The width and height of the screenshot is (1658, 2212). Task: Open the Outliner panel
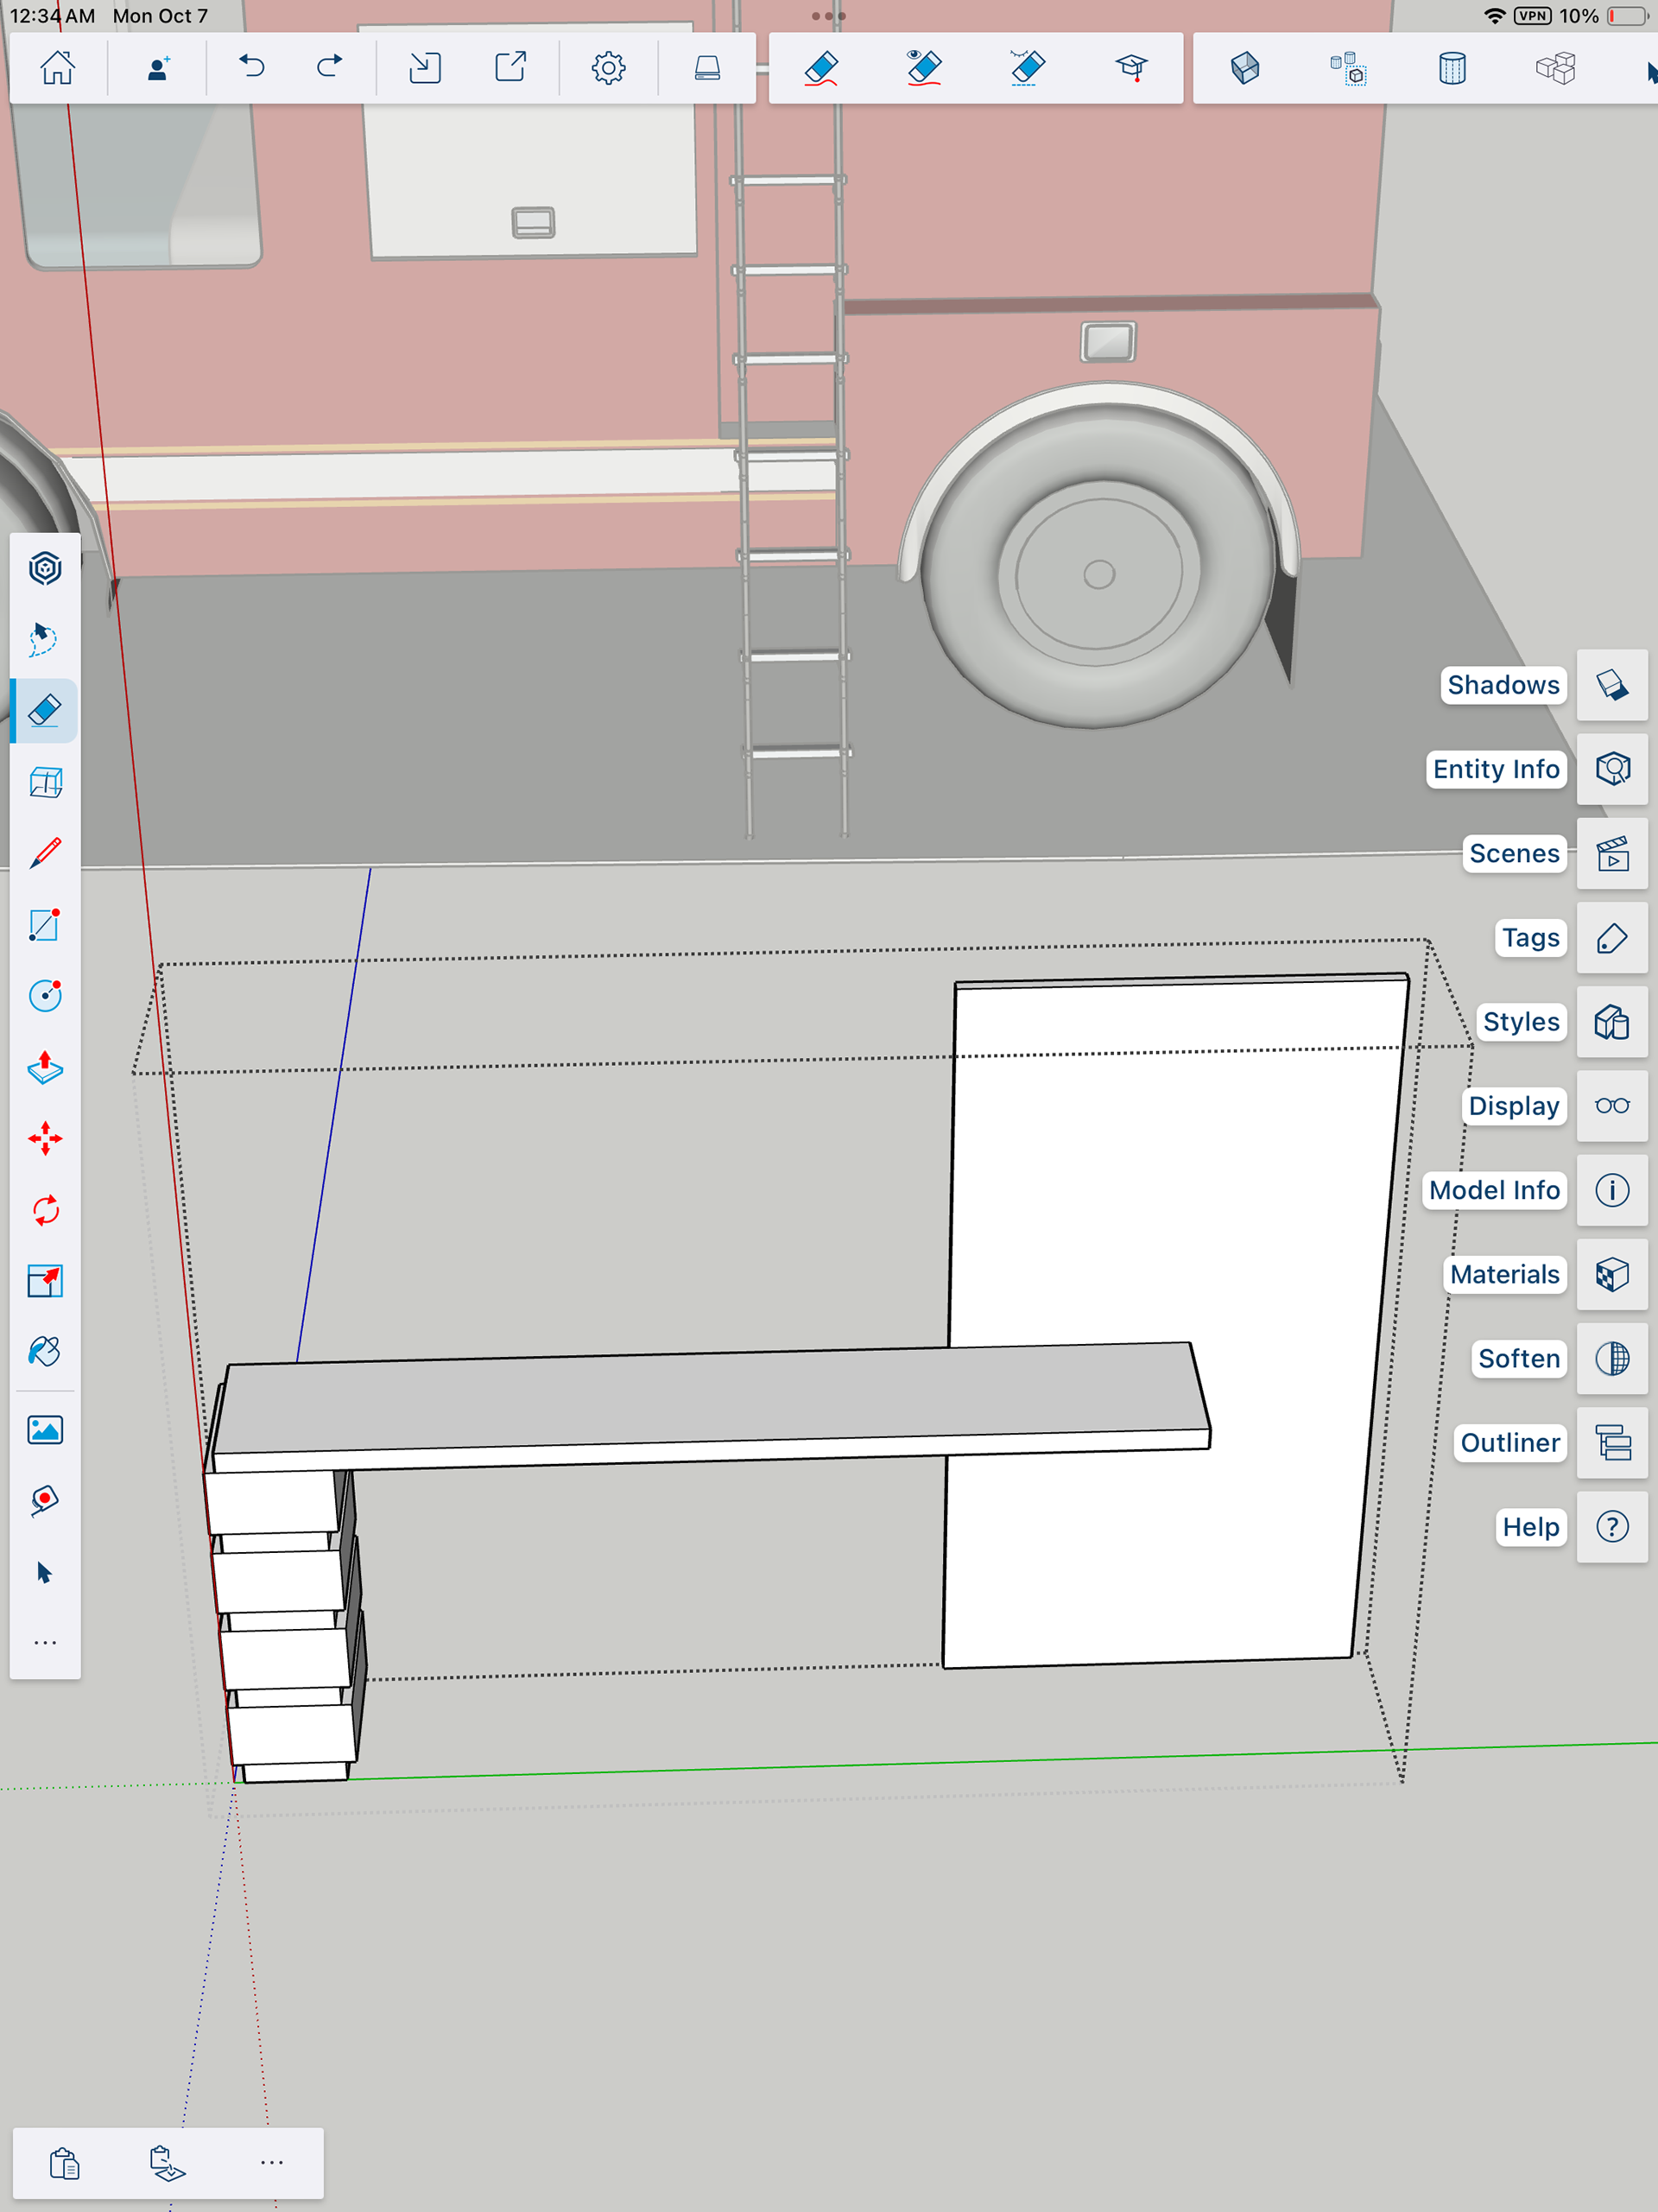click(x=1612, y=1442)
